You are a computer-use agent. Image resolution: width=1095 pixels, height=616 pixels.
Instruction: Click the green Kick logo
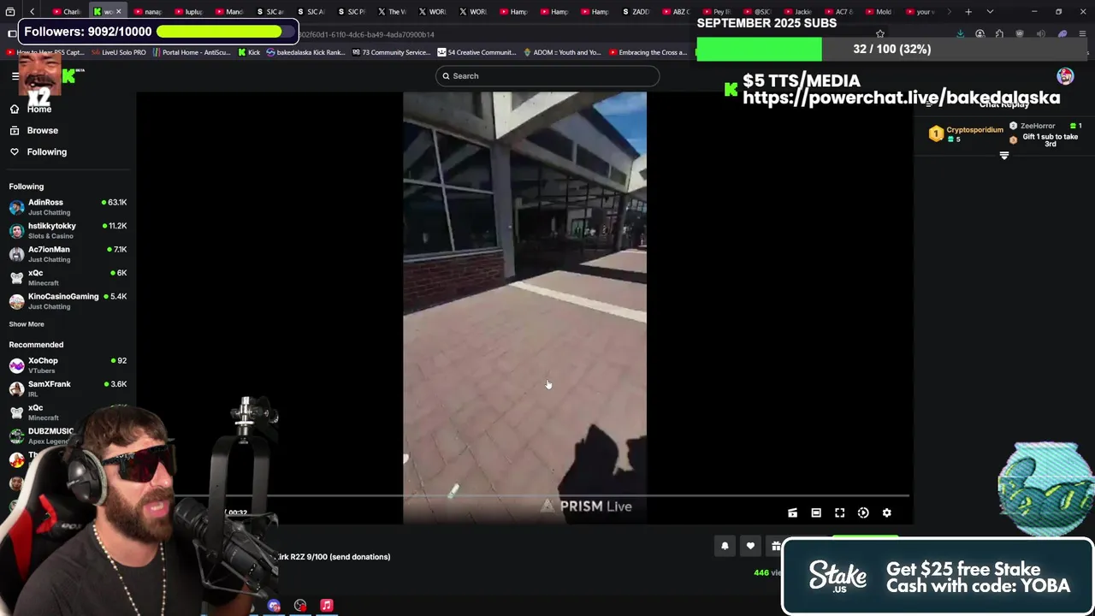tap(70, 76)
